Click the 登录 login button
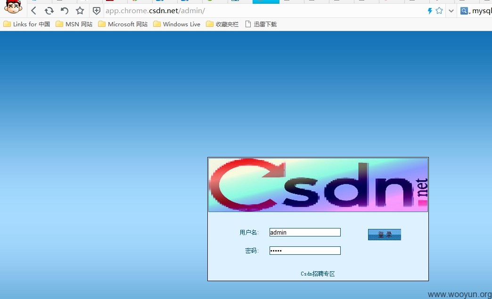Viewport: 492px width, 299px height. pyautogui.click(x=385, y=235)
